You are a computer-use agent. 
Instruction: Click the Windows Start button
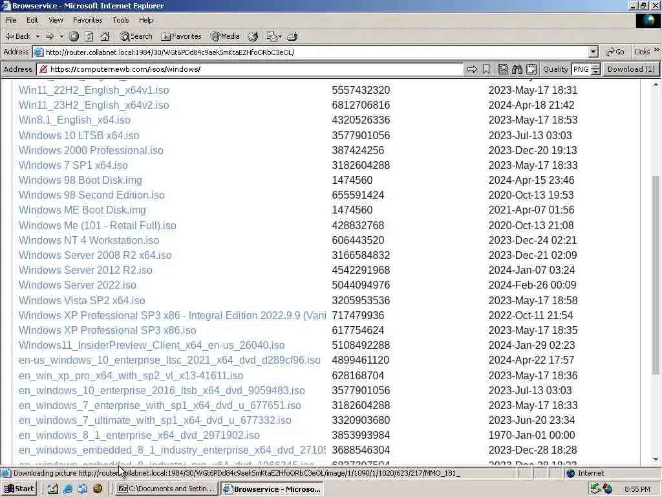coord(19,489)
